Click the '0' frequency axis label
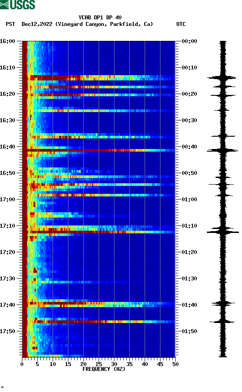This screenshot has width=242, height=392. coord(22,364)
